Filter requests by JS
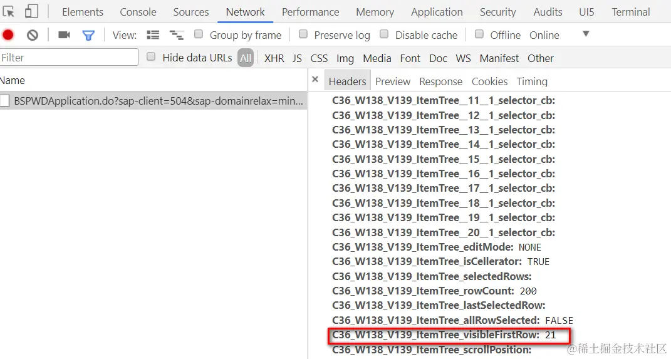This screenshot has width=671, height=359. (298, 58)
